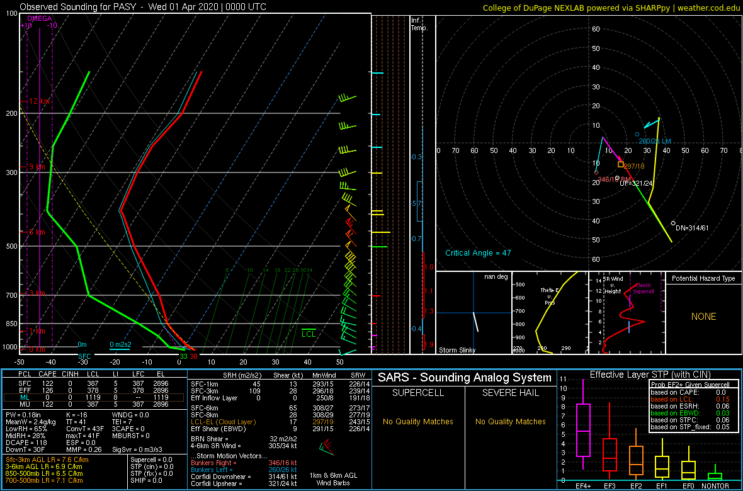
Task: Click the 260/26 LM hodograph label
Action: [654, 141]
